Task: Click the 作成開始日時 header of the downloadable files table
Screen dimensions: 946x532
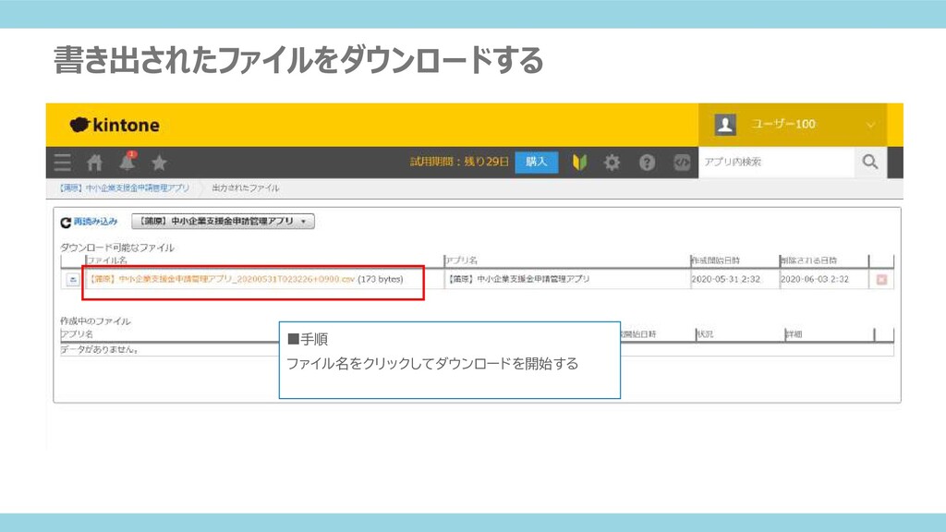Action: [x=716, y=260]
